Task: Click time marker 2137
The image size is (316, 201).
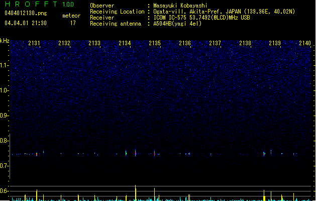Action: (215, 43)
